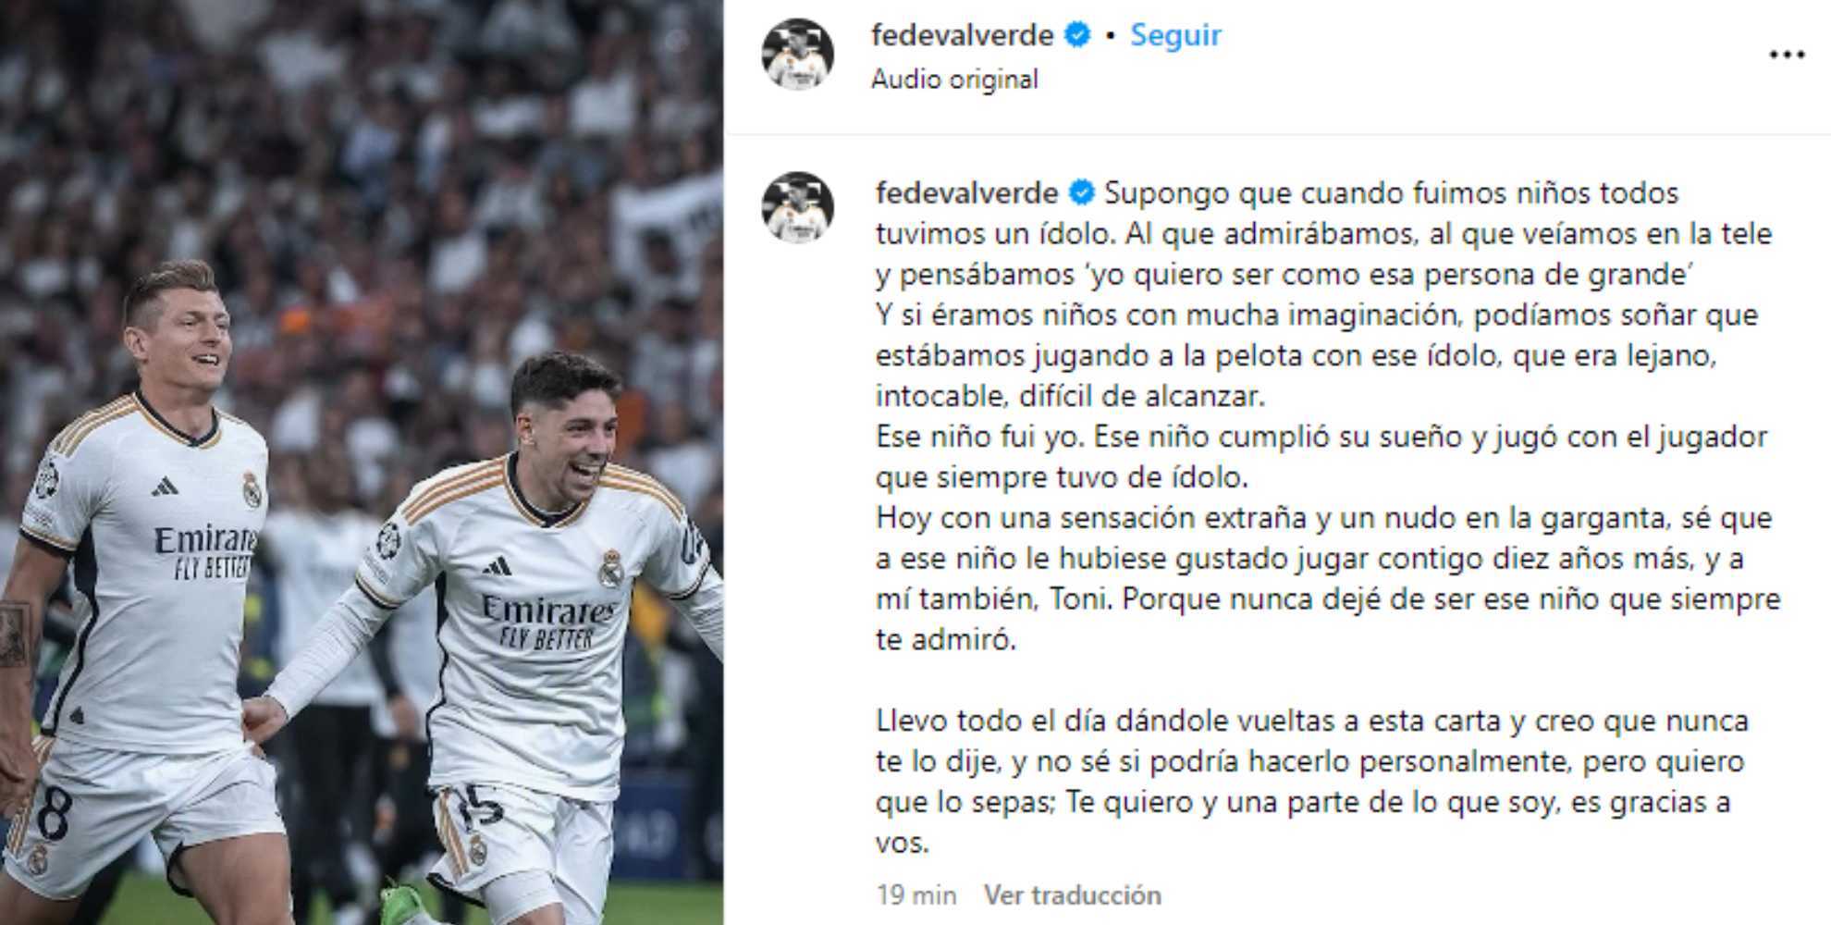Click the closing word 'vos.' in the caption
Screen dimensions: 1831x925
coord(903,843)
